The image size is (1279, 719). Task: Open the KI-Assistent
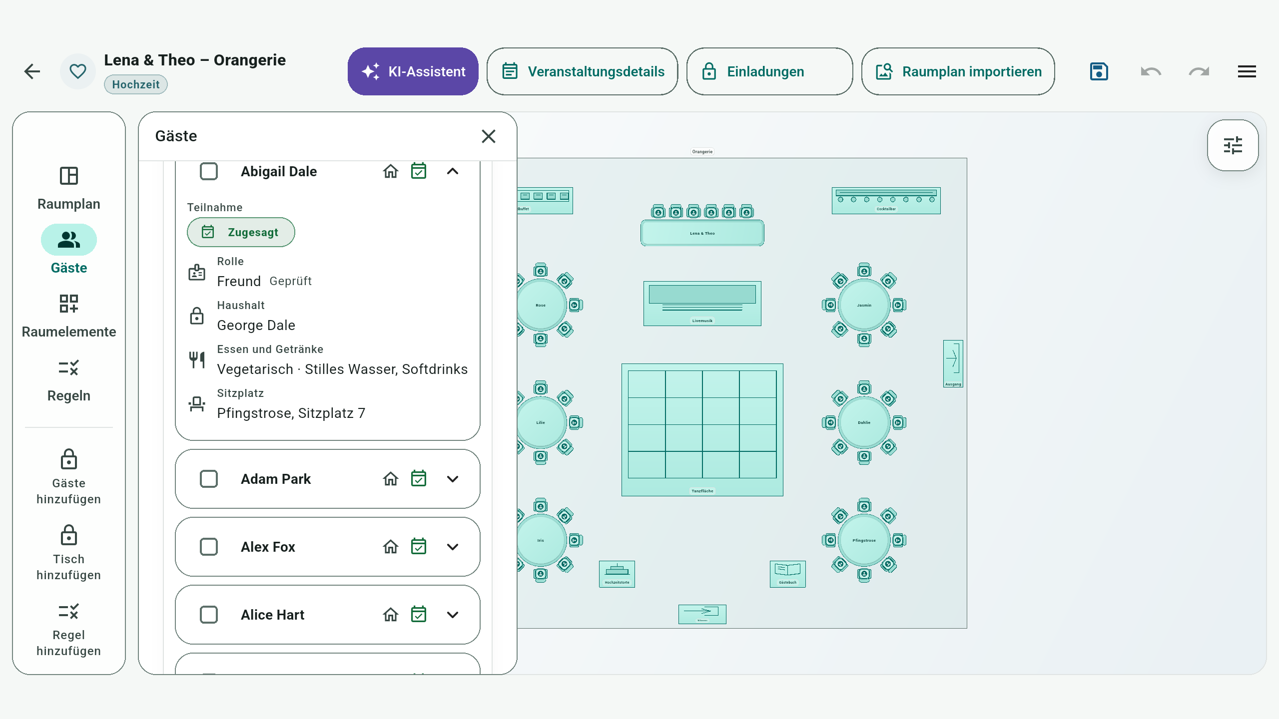[x=413, y=71]
